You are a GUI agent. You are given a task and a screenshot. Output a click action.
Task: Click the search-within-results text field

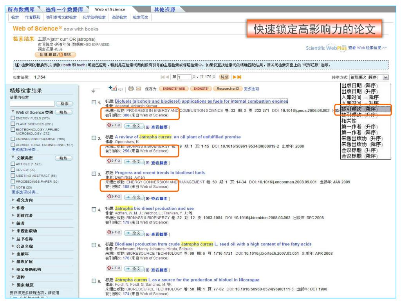click(32, 103)
